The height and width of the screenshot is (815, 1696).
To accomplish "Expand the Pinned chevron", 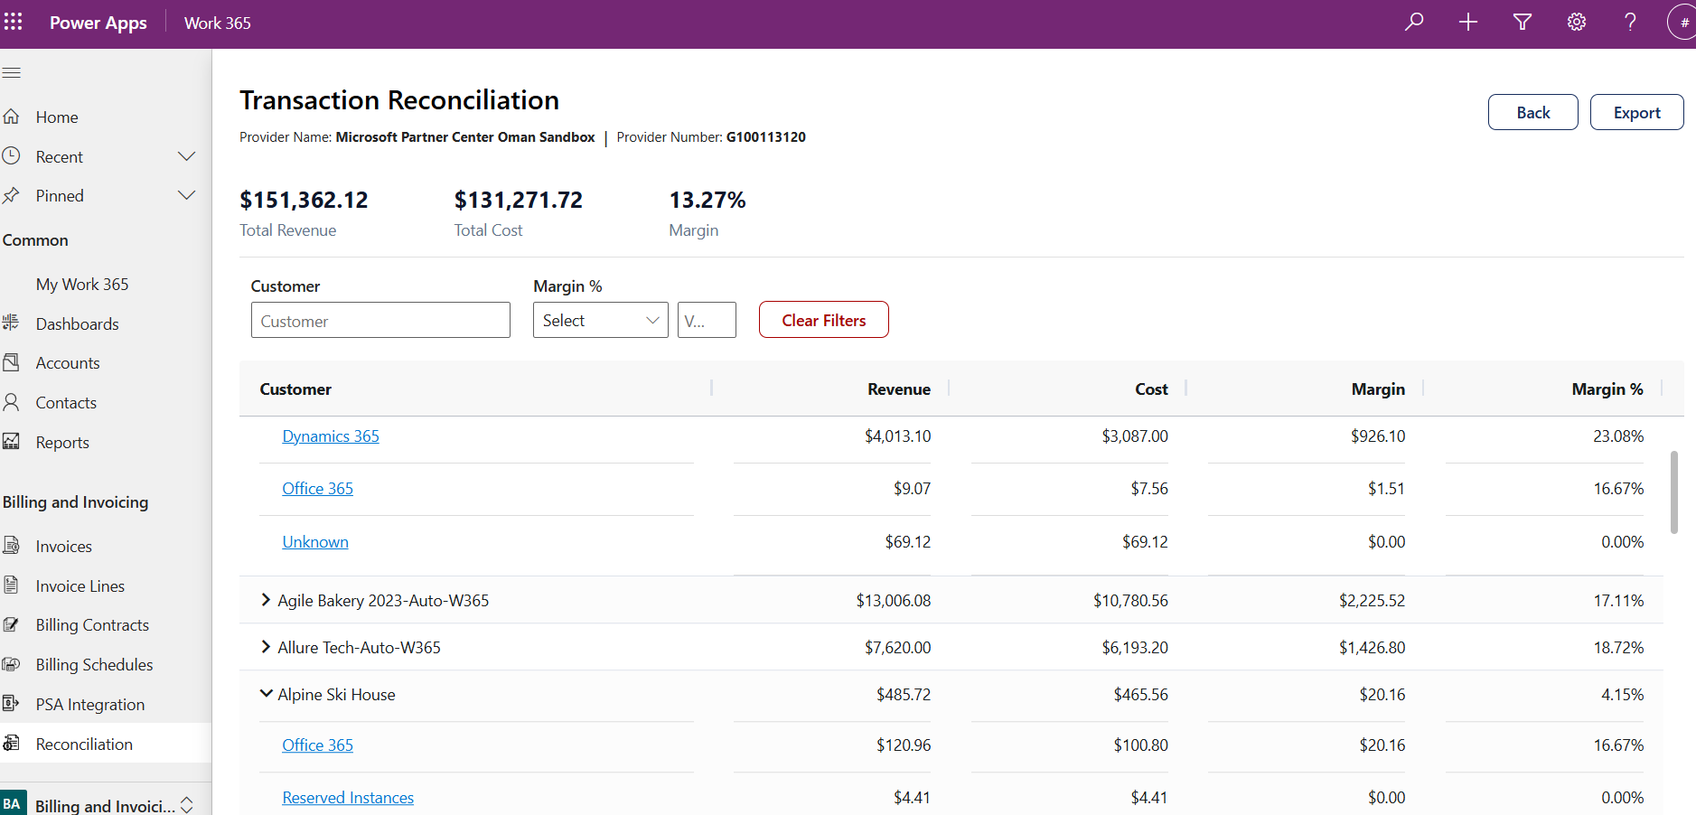I will (187, 195).
